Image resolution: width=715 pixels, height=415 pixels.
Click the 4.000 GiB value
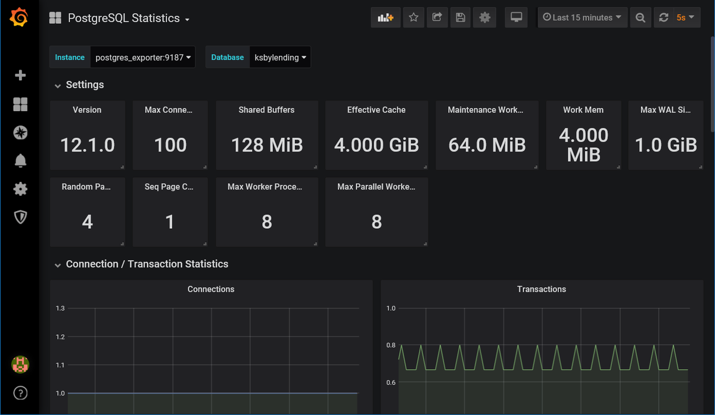point(377,144)
